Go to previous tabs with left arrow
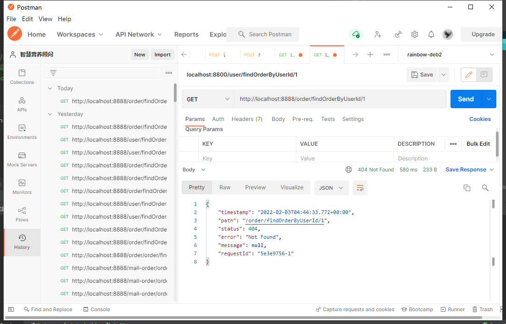Screen dimensions: 506x324 184,55
